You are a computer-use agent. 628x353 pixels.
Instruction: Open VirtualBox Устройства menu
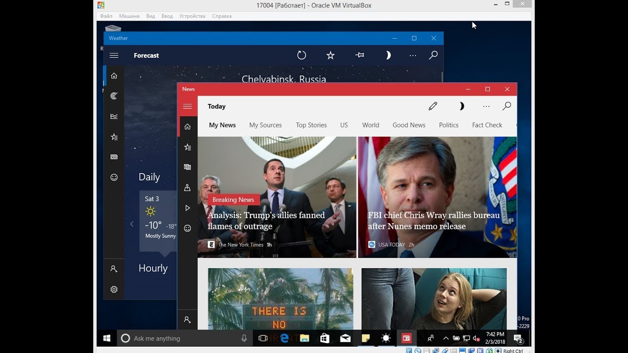click(192, 16)
